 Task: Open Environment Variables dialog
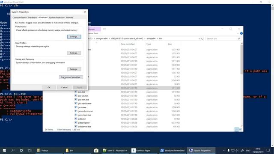(x=71, y=77)
